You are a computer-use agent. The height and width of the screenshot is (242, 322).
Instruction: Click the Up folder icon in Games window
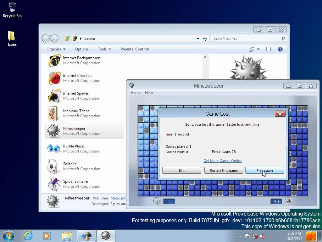(x=67, y=38)
